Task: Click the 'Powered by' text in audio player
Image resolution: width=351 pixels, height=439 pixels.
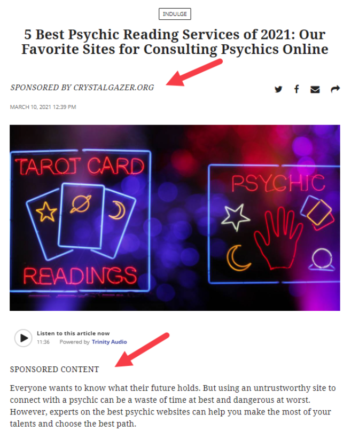Action: click(x=74, y=342)
